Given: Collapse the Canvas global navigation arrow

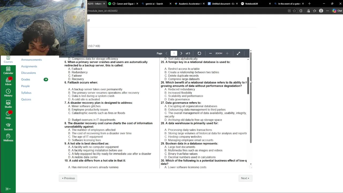Looking at the screenshot, I should point(8,189).
